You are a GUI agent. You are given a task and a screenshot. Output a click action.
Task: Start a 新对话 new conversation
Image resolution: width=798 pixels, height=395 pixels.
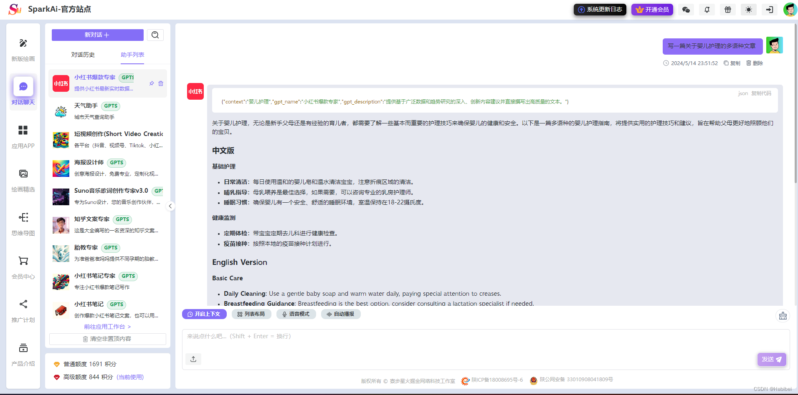(97, 35)
